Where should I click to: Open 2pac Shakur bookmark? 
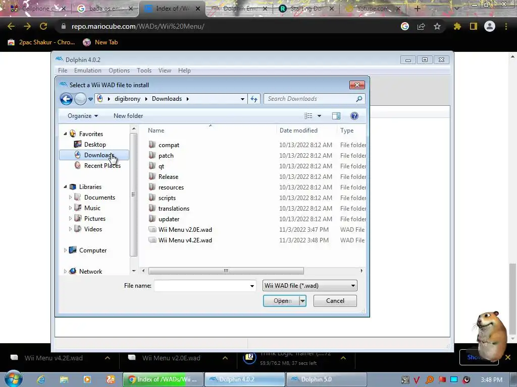click(x=41, y=42)
